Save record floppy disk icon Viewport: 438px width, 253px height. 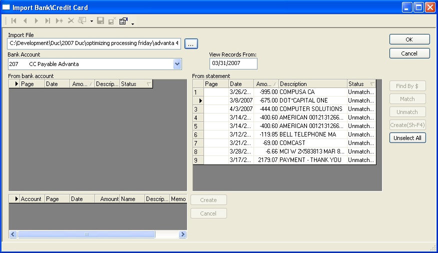pyautogui.click(x=100, y=20)
